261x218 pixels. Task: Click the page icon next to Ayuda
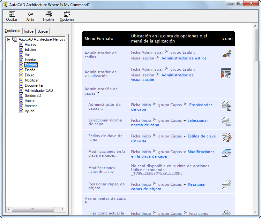pyautogui.click(x=21, y=111)
